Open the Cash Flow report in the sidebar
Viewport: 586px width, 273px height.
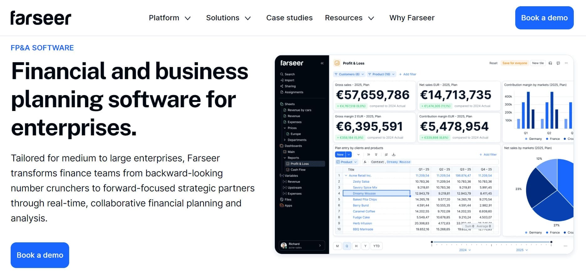pyautogui.click(x=298, y=170)
